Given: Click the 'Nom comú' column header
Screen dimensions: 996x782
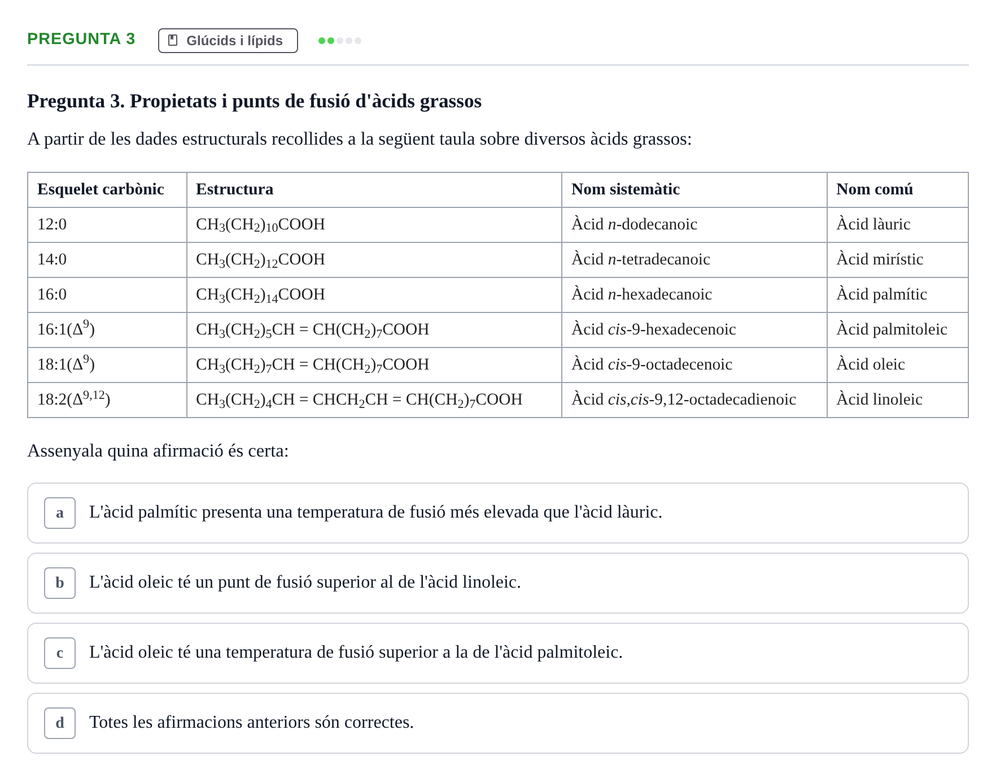Looking at the screenshot, I should 898,190.
